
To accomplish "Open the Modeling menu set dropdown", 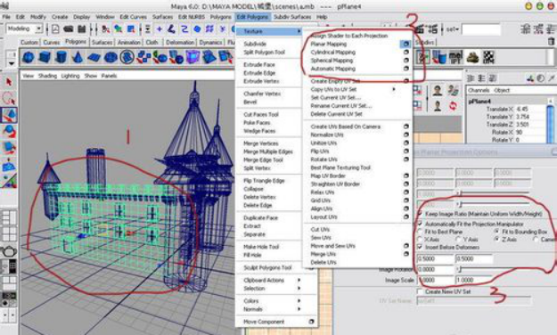I will [24, 29].
